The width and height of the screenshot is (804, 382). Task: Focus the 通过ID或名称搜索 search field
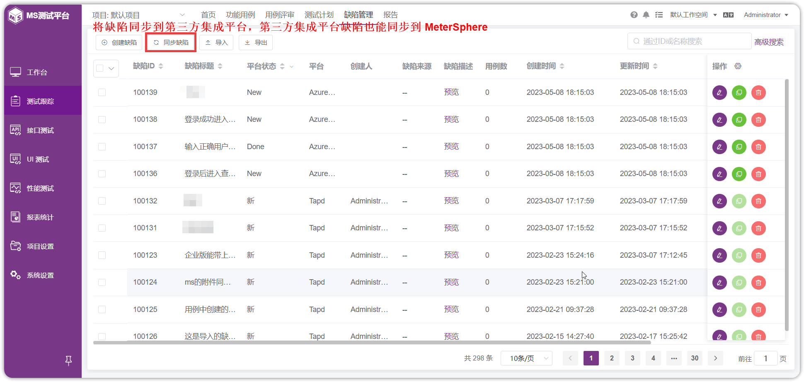coord(690,41)
